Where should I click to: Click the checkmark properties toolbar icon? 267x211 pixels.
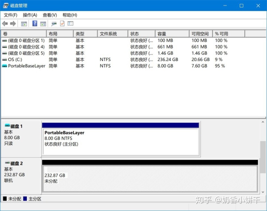click(62, 23)
